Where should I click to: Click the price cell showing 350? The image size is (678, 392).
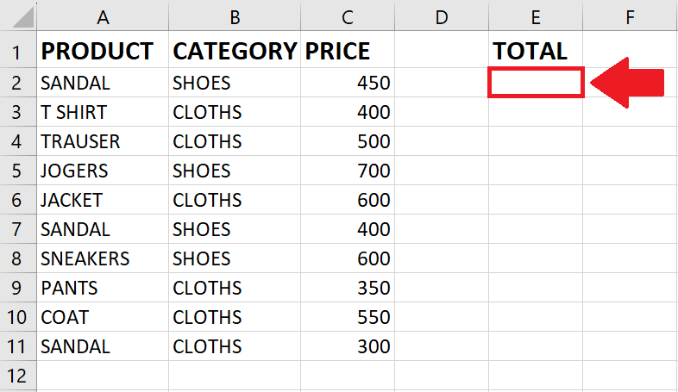[348, 288]
